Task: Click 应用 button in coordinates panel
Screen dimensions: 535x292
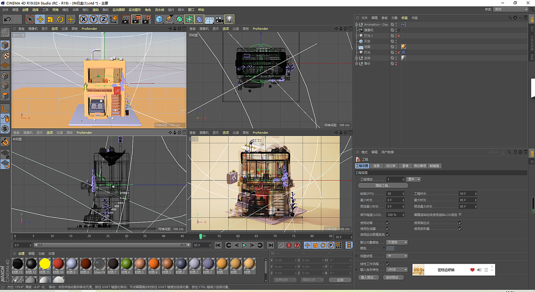Action: [x=340, y=280]
